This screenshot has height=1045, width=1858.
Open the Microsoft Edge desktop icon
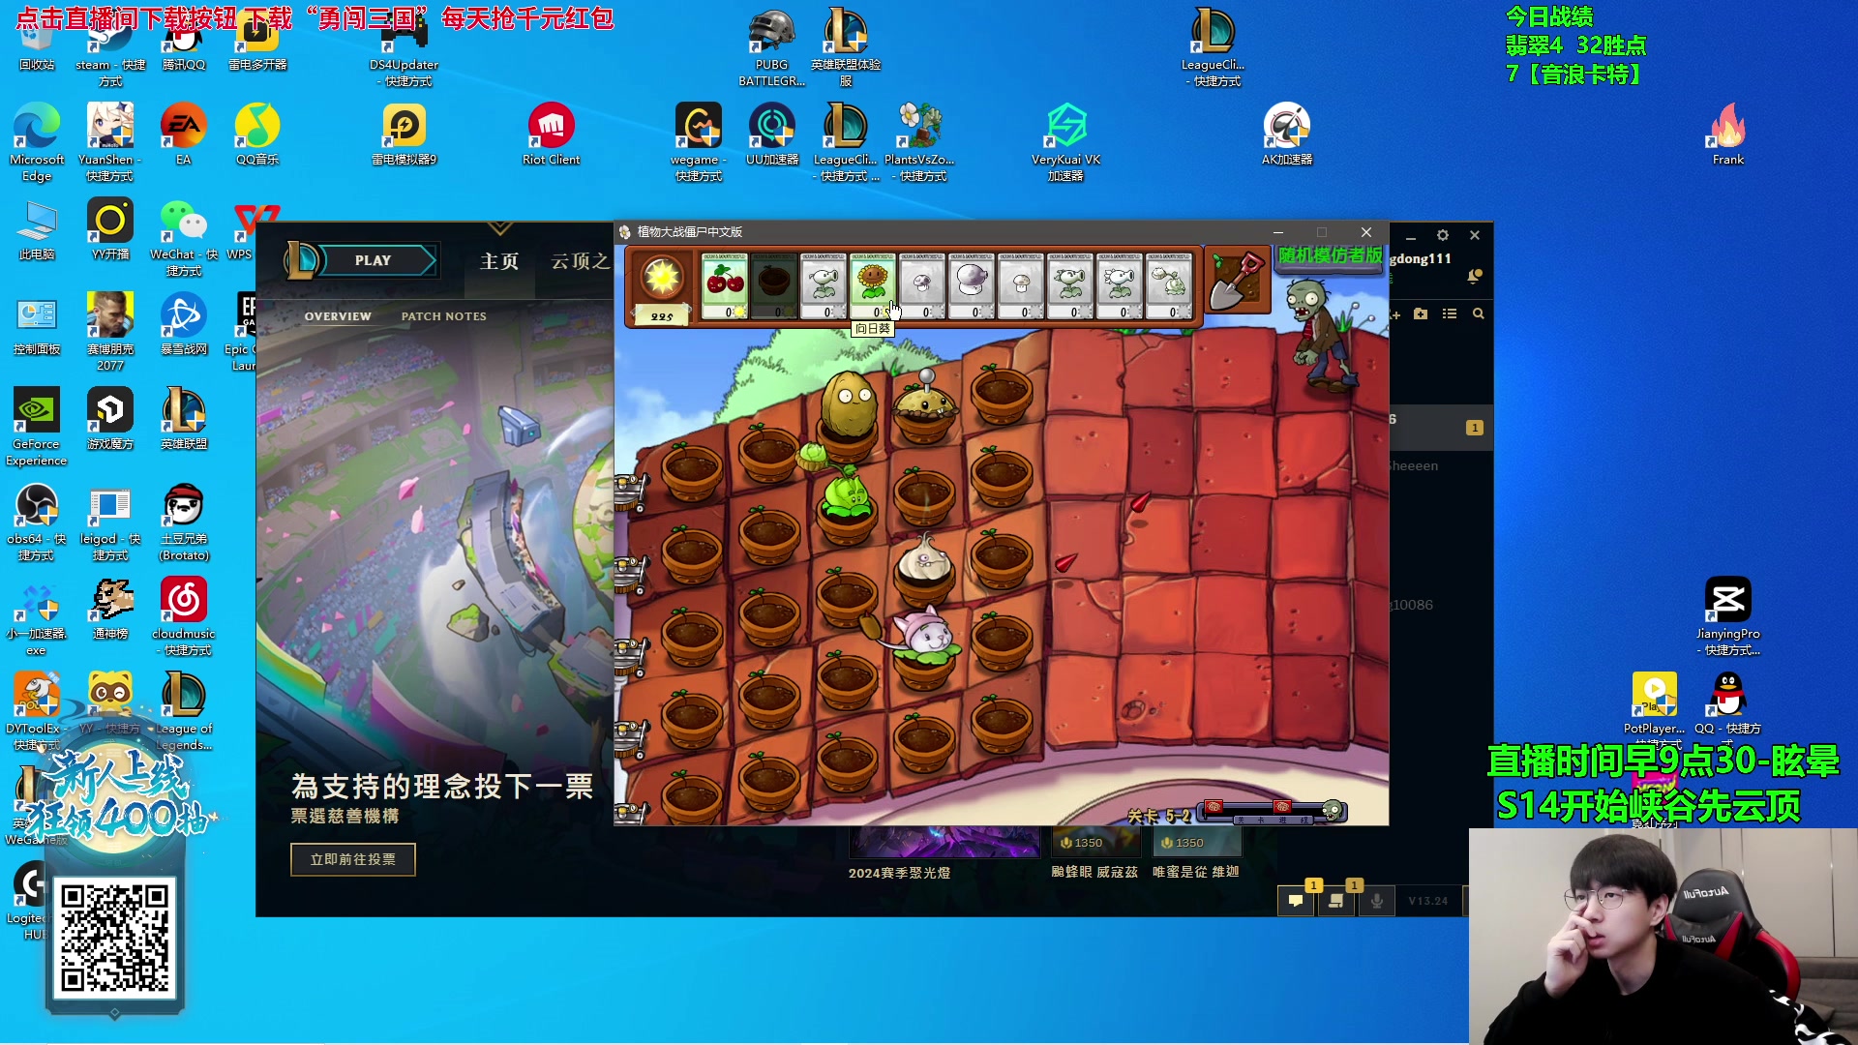coord(37,140)
